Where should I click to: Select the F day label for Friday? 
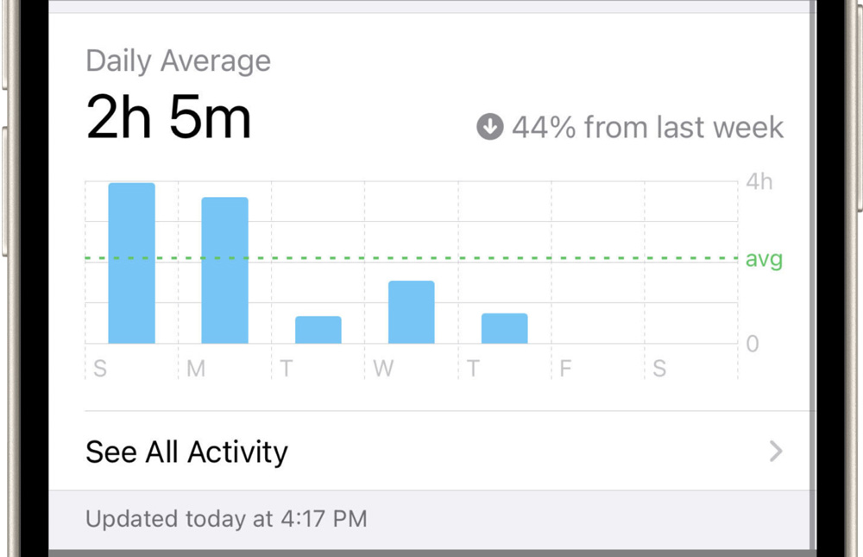pyautogui.click(x=565, y=370)
